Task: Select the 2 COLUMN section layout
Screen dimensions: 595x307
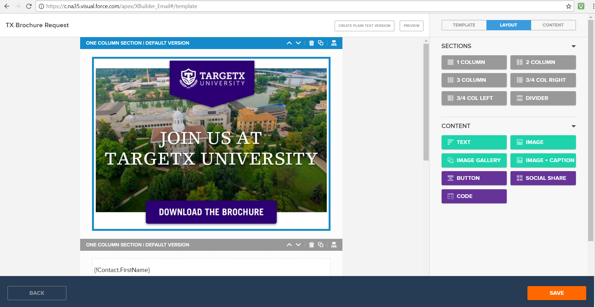Action: point(543,62)
